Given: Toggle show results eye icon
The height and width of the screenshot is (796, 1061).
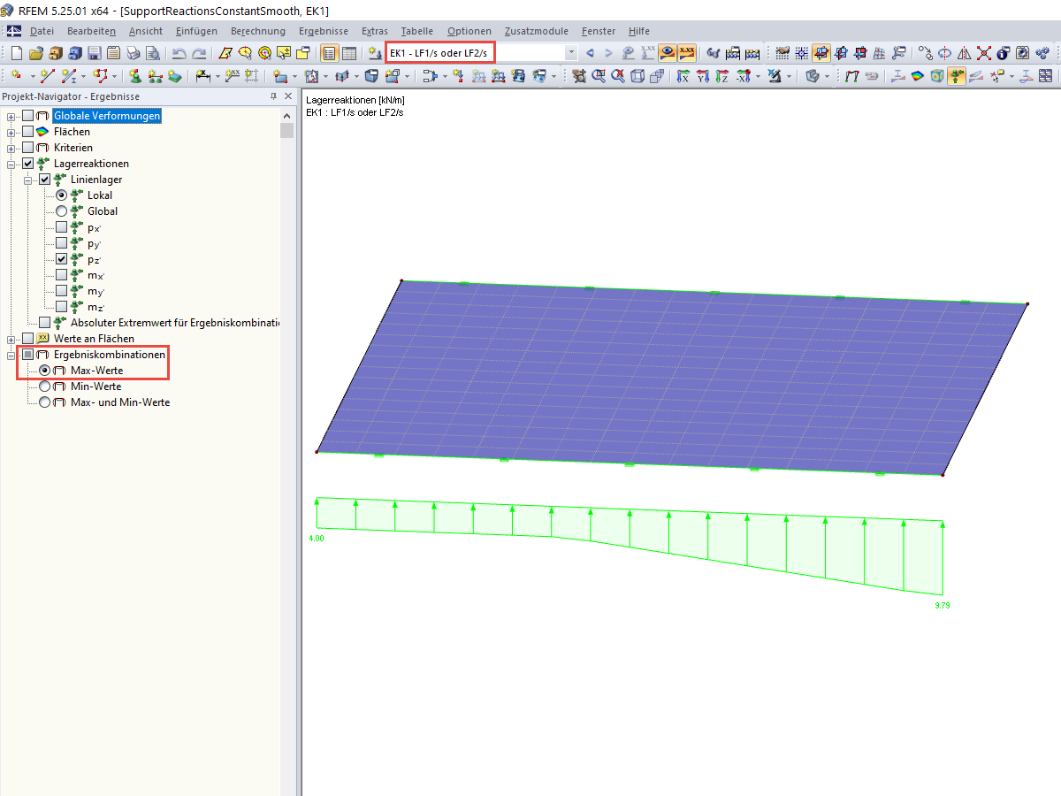Looking at the screenshot, I should coord(668,53).
